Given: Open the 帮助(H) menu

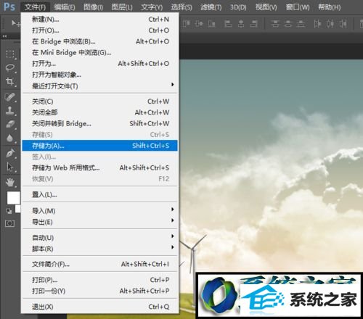Looking at the screenshot, I should tap(330, 7).
